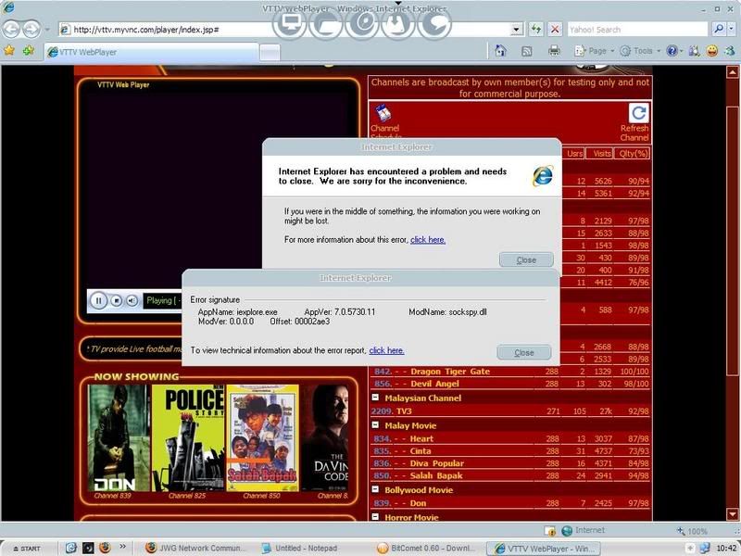
Task: Mute the VTTV Web Player audio
Action: point(132,300)
